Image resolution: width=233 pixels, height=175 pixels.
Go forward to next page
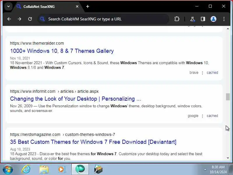click(20, 19)
